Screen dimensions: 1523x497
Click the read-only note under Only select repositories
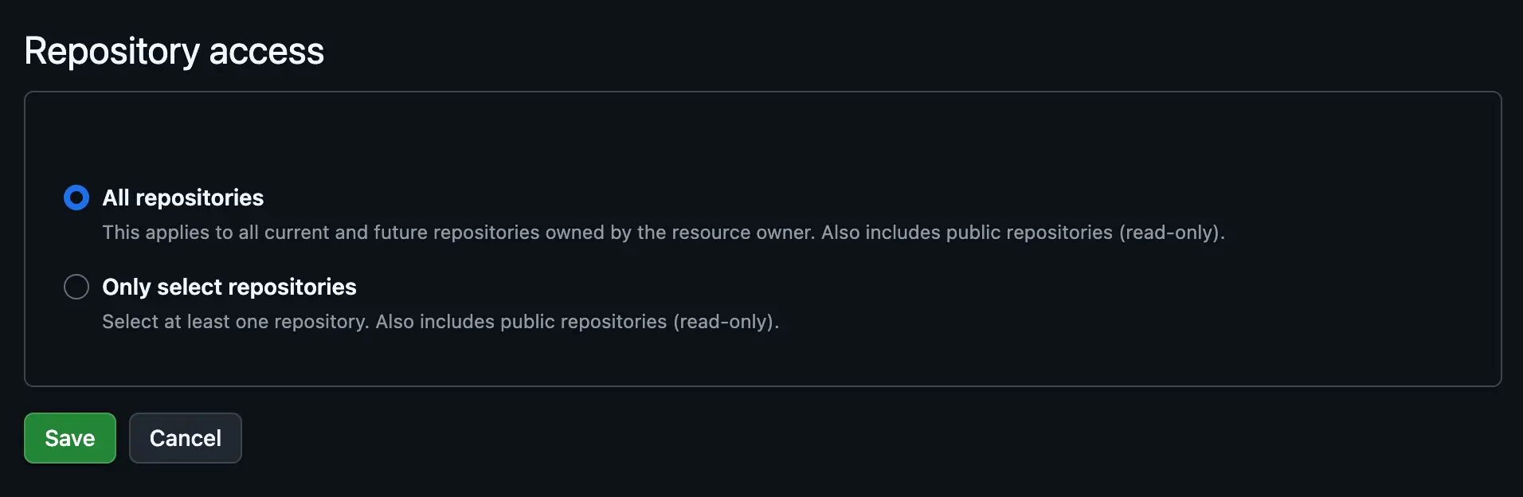point(440,322)
